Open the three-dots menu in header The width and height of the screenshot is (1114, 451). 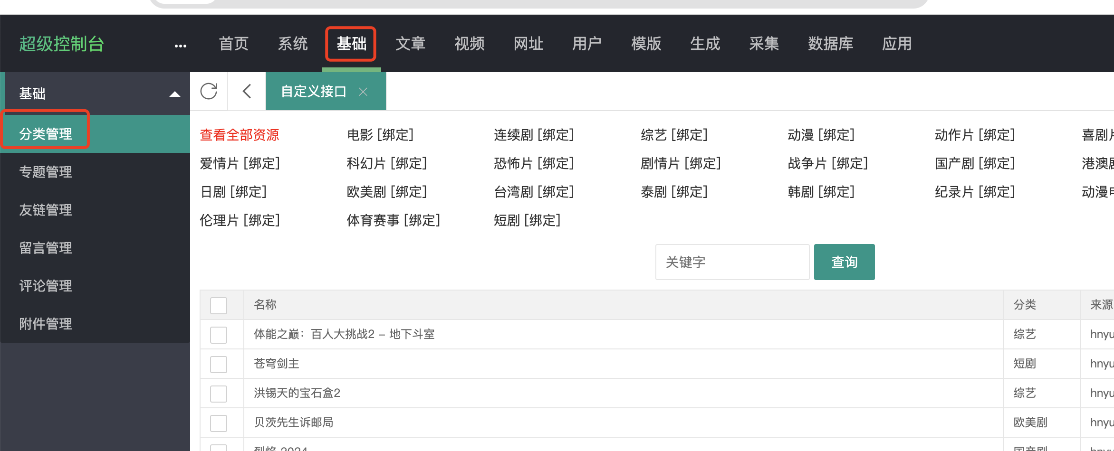click(x=181, y=46)
